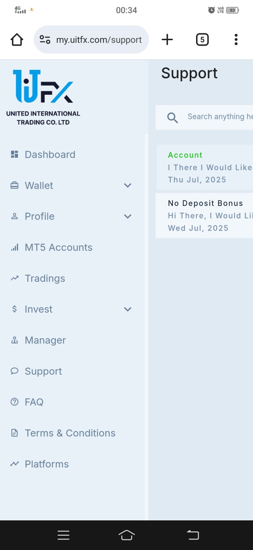Image resolution: width=253 pixels, height=550 pixels.
Task: Click the Terms & Conditions document icon
Action: (x=14, y=433)
